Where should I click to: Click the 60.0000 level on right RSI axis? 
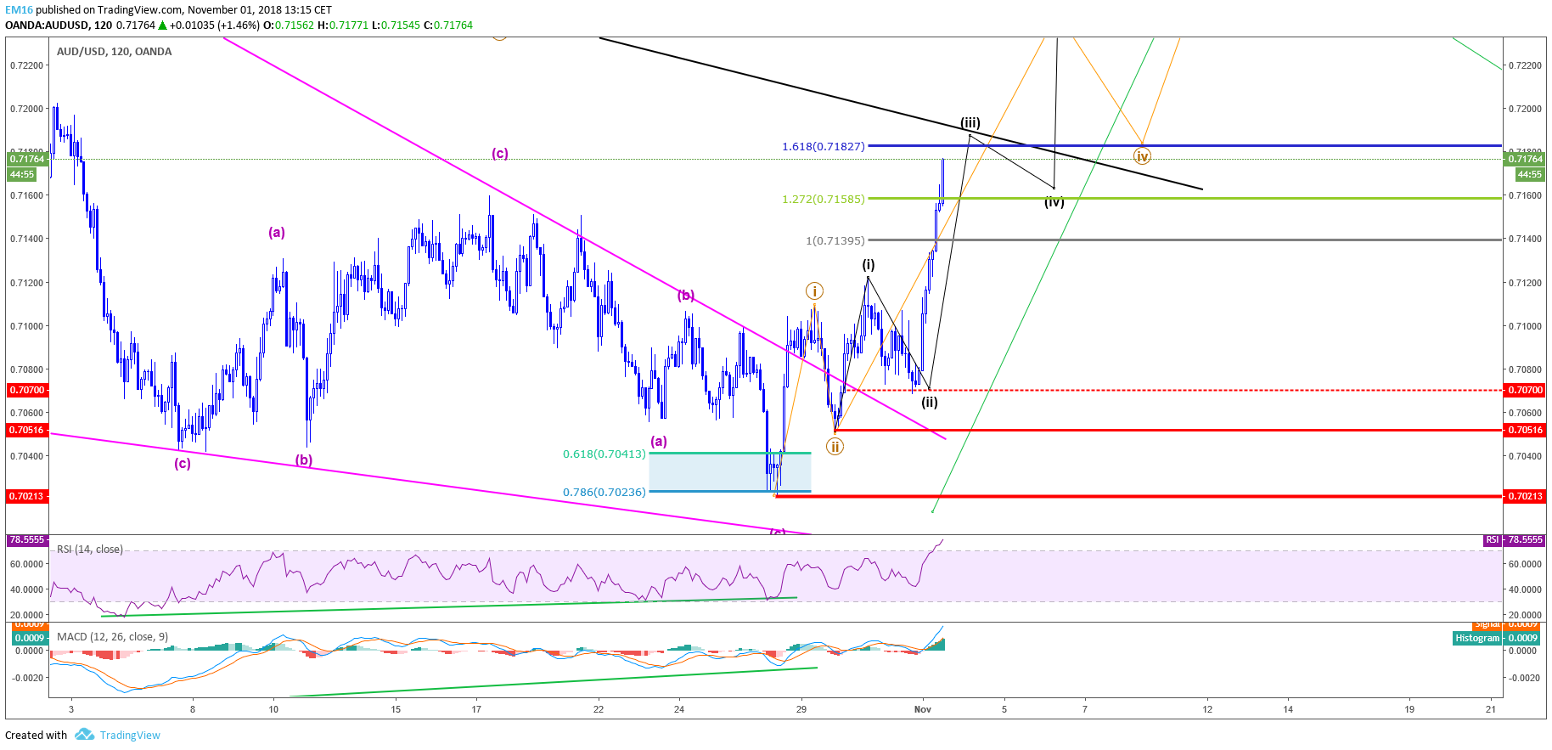pos(1524,564)
